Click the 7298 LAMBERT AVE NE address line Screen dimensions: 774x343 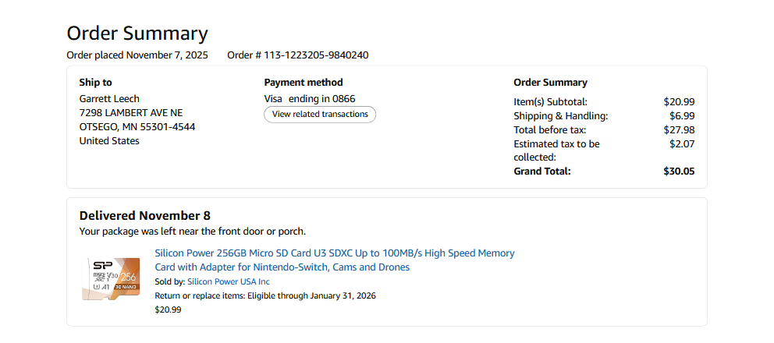click(131, 113)
